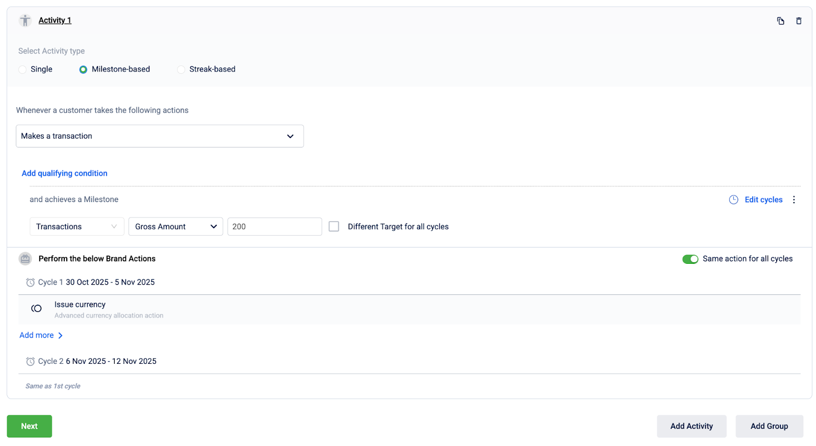Open the Issue currency action row
This screenshot has height=446, width=816.
point(410,309)
